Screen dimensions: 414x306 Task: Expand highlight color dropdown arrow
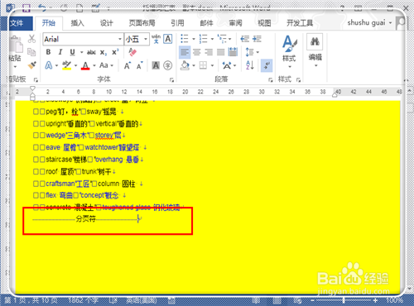[75, 65]
